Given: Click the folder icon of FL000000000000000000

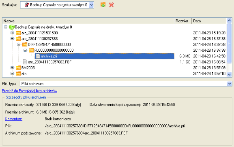Looking at the screenshot, I should (x=31, y=50).
